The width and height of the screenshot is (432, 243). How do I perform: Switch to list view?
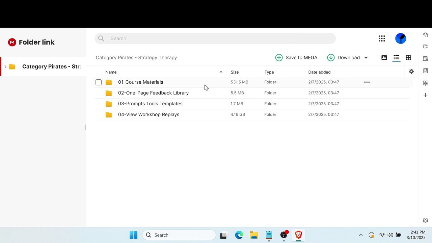point(396,58)
